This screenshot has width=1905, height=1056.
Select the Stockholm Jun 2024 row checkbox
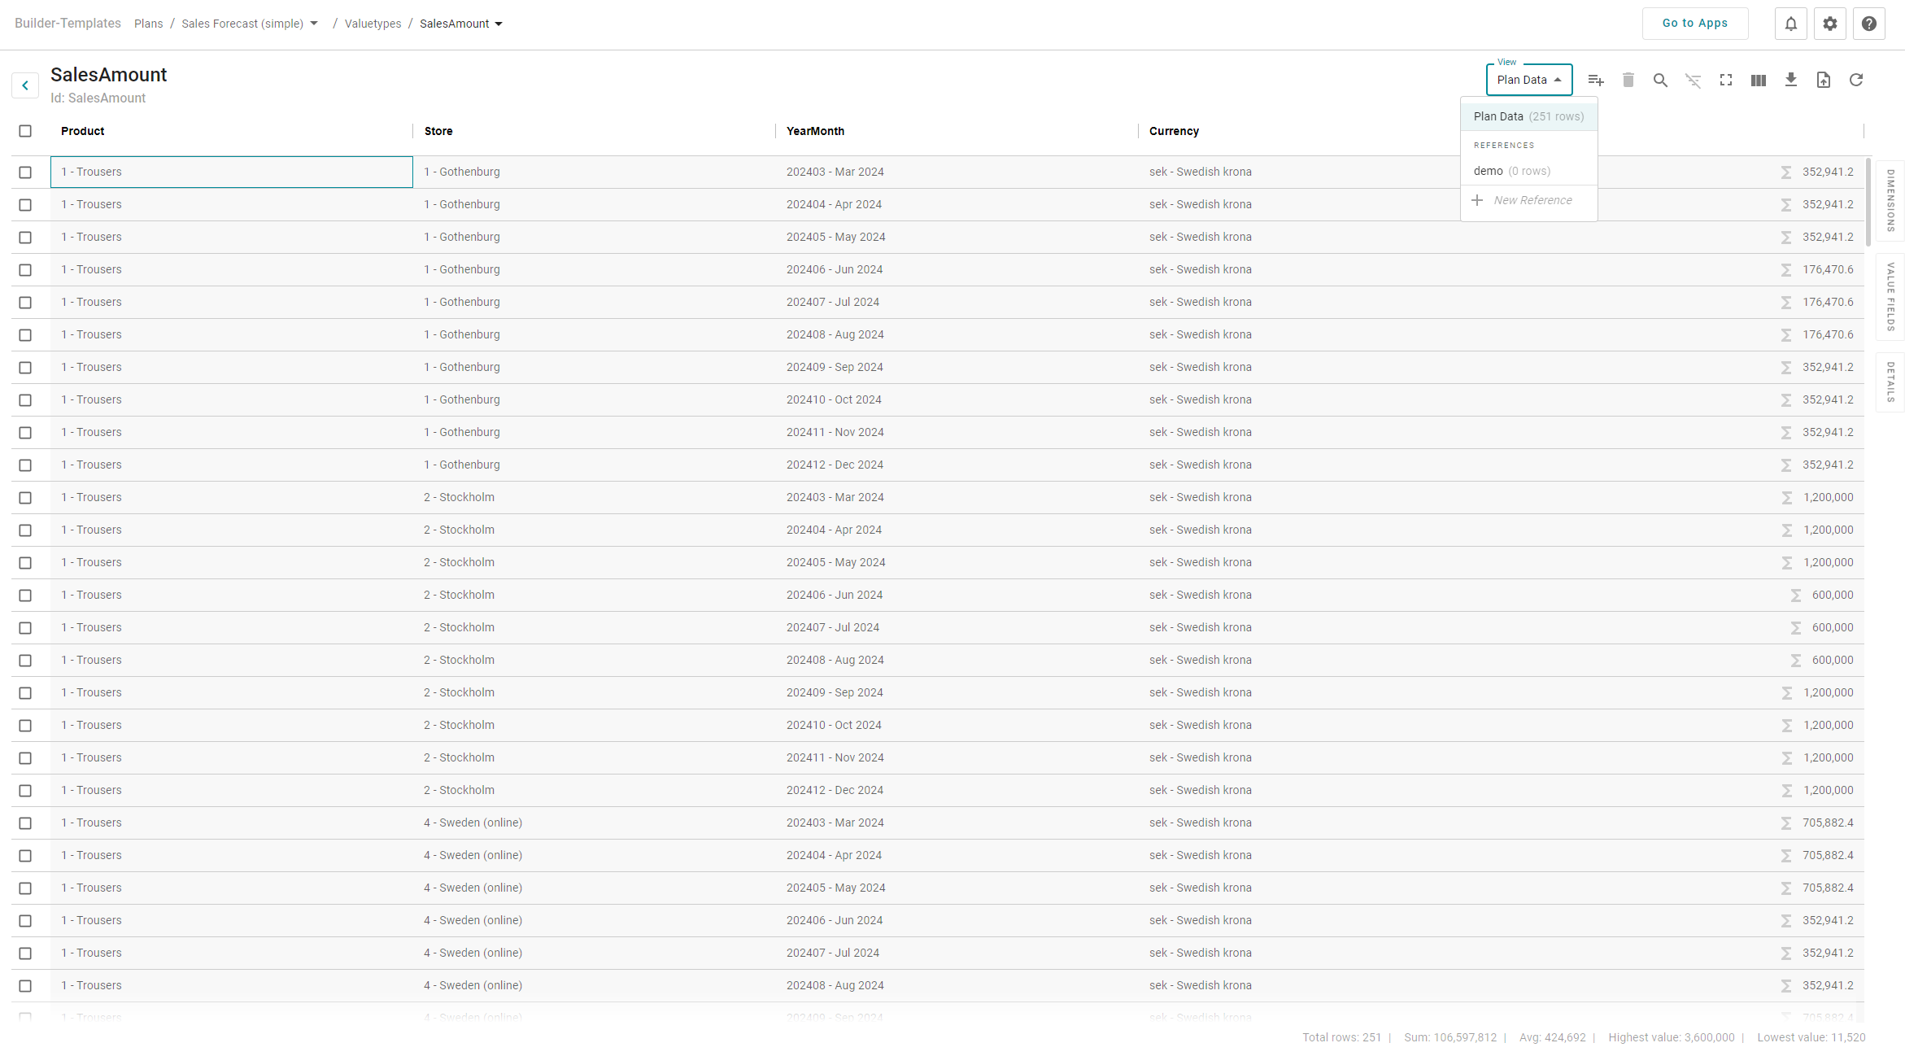point(25,596)
